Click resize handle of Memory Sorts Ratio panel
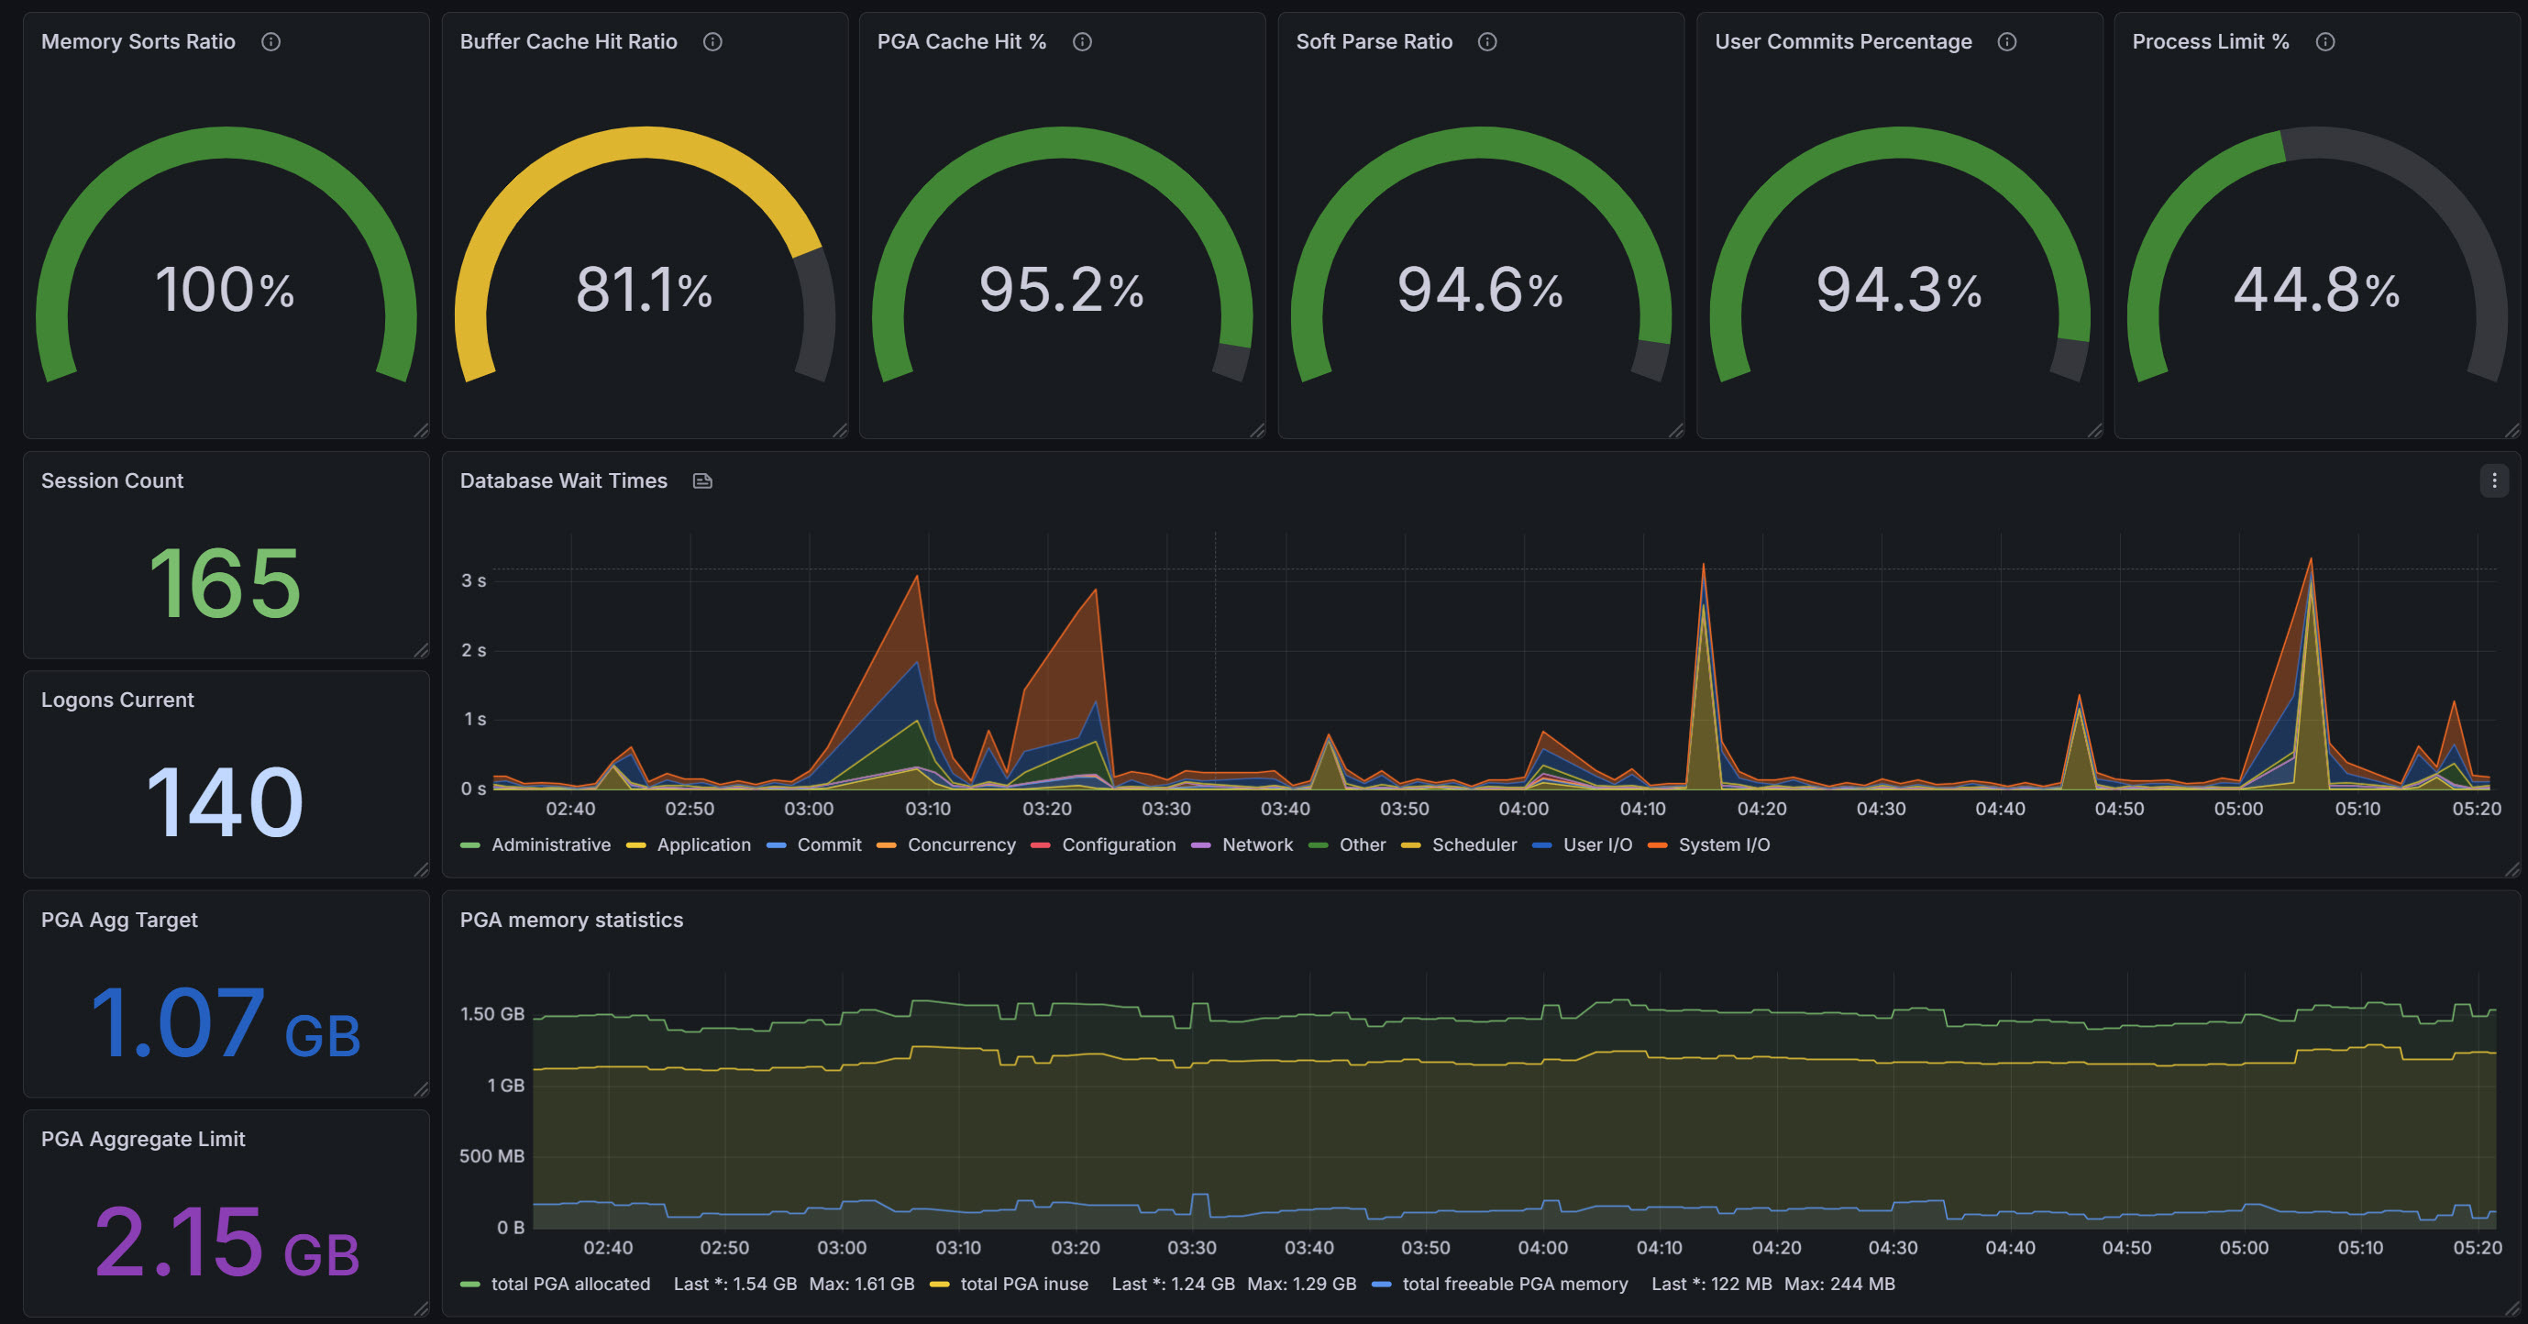Image resolution: width=2528 pixels, height=1324 pixels. click(x=421, y=430)
